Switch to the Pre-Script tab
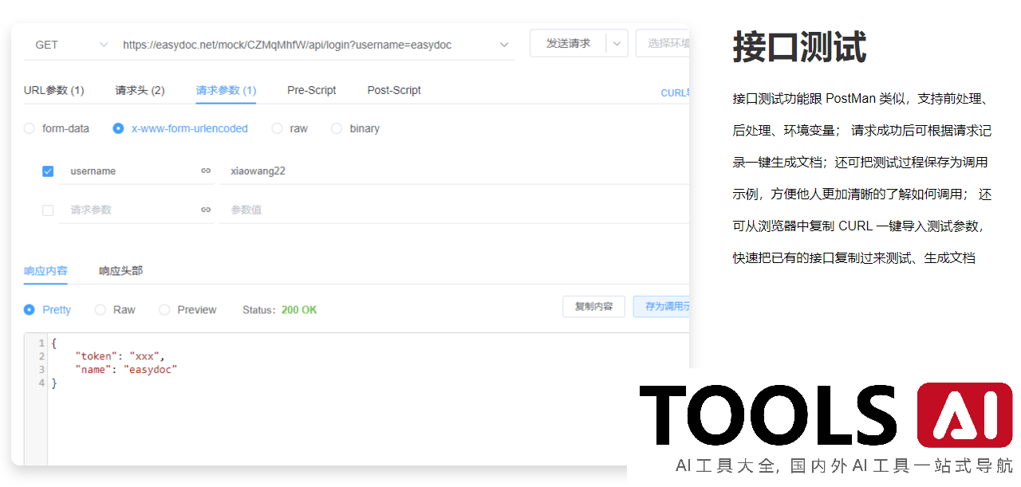Viewport: 1021px width, 487px height. pos(312,90)
